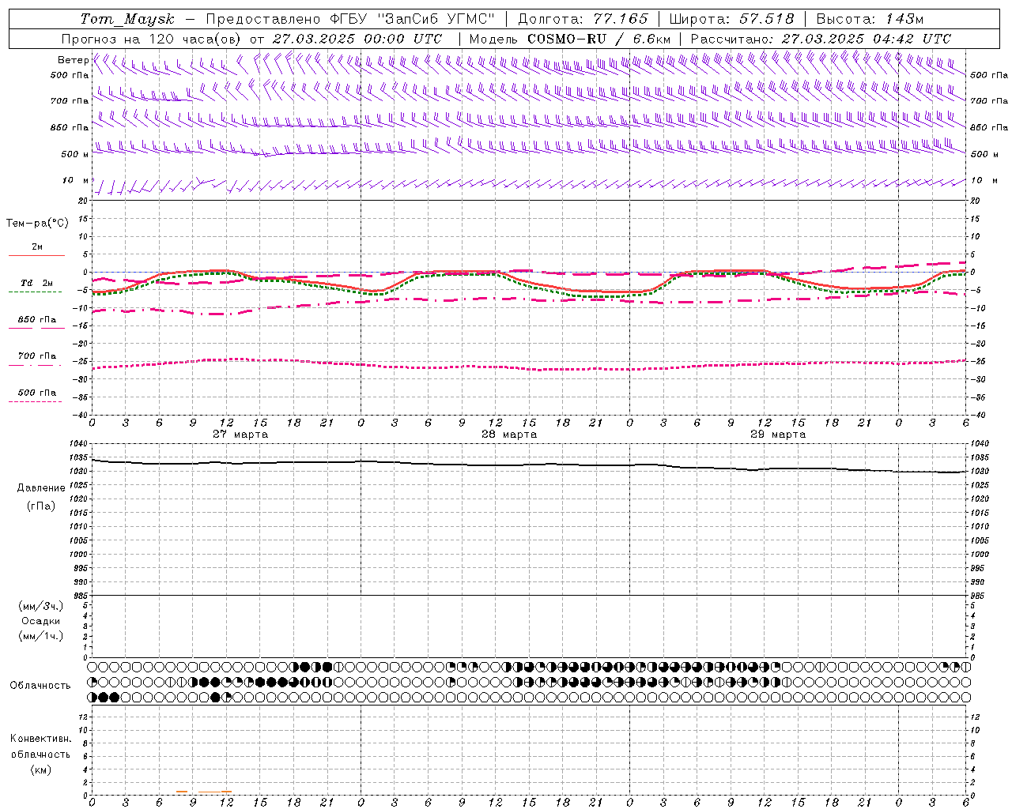The image size is (1012, 809).
Task: Click the 500 м wind level label on left
Action: click(75, 154)
